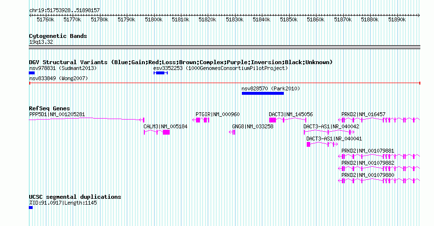434x226 pixels.
Task: Click the UCSC segmental duplications track title
Action: pos(75,197)
